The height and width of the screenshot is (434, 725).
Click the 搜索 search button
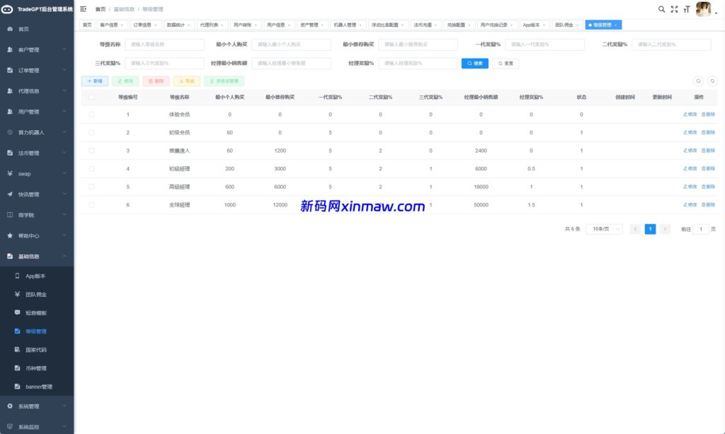pyautogui.click(x=474, y=64)
